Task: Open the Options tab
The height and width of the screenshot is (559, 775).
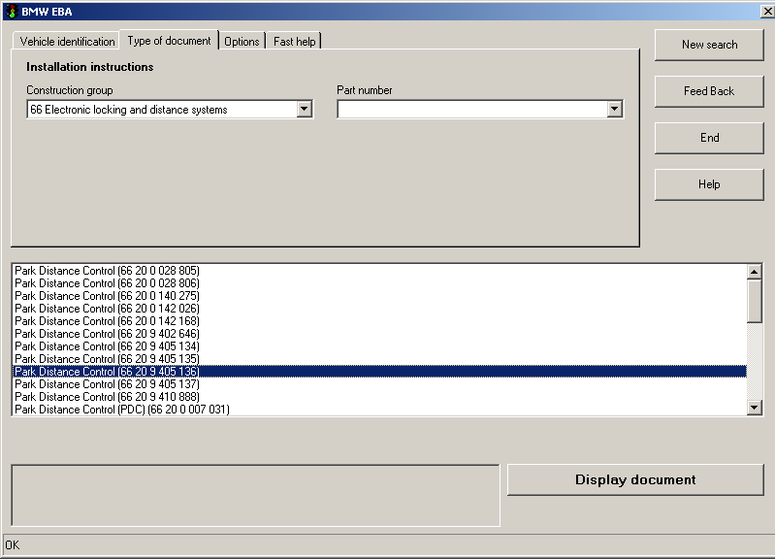Action: (x=242, y=42)
